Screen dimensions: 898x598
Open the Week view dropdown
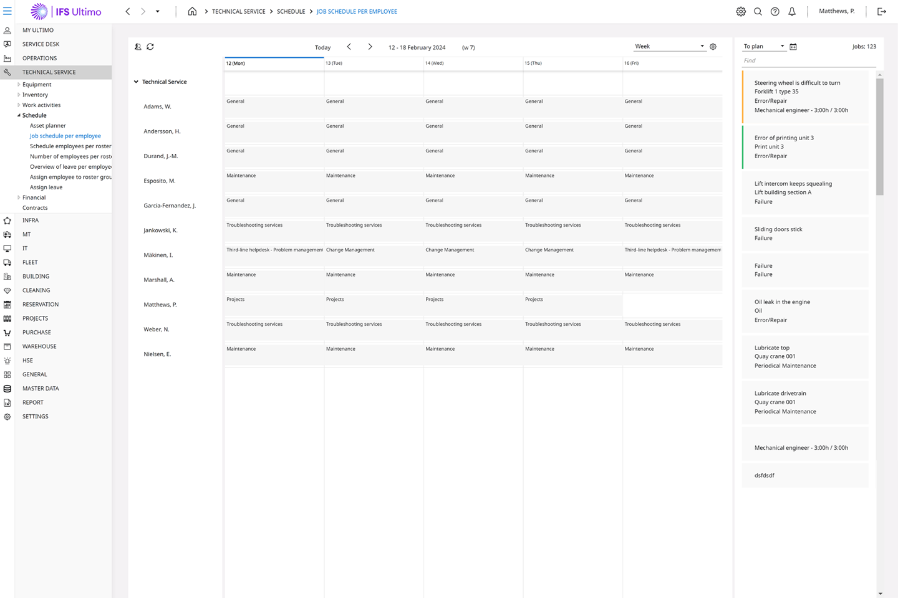(x=670, y=45)
